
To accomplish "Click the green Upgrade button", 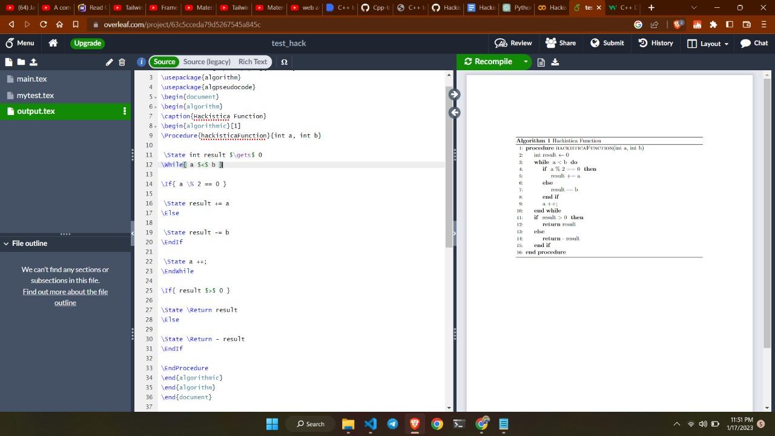I will (88, 43).
